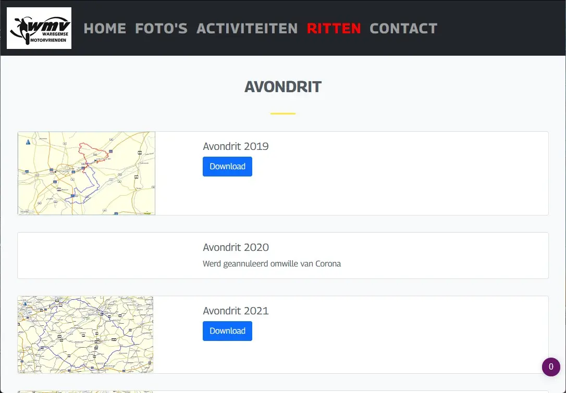Click the Avondrit 2020 title
The image size is (566, 393).
[236, 247]
